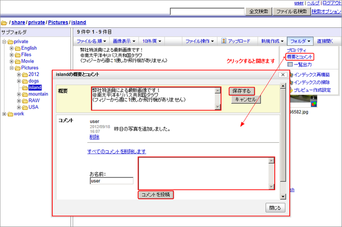The width and height of the screenshot is (342, 227).
Task: Click the dialog's vertical scrollbar down arrow
Action: click(283, 196)
